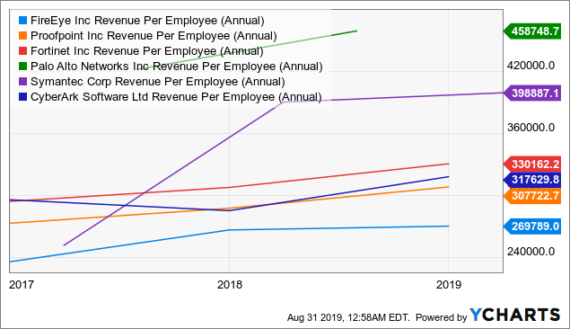The width and height of the screenshot is (570, 329).
Task: Click the purple Symantec legend color swatch
Action: pos(23,82)
